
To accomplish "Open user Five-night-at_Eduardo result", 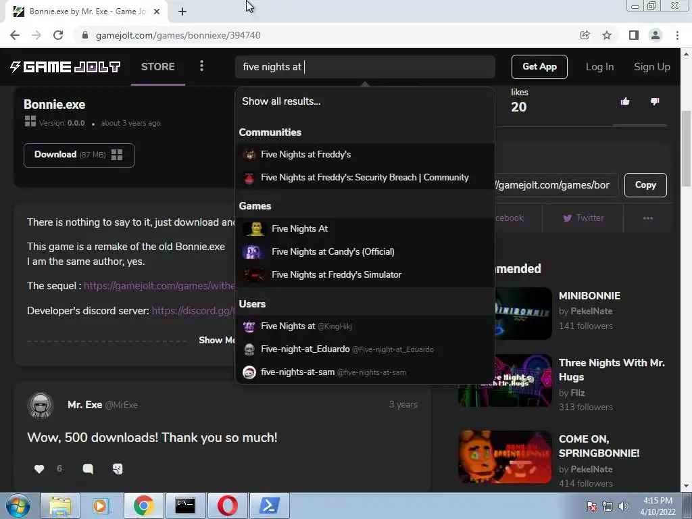I will (364, 349).
